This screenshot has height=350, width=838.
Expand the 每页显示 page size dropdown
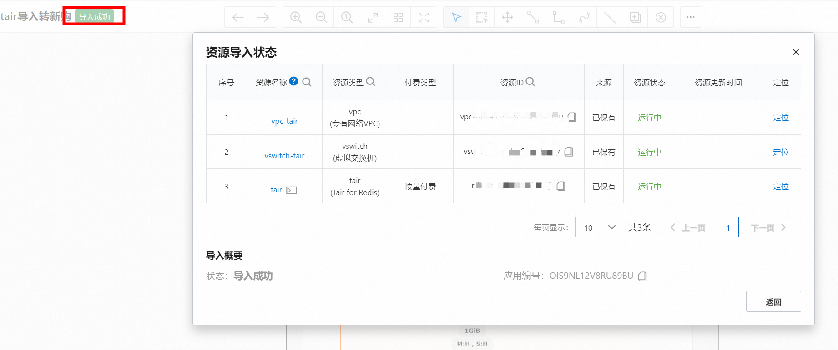click(598, 227)
